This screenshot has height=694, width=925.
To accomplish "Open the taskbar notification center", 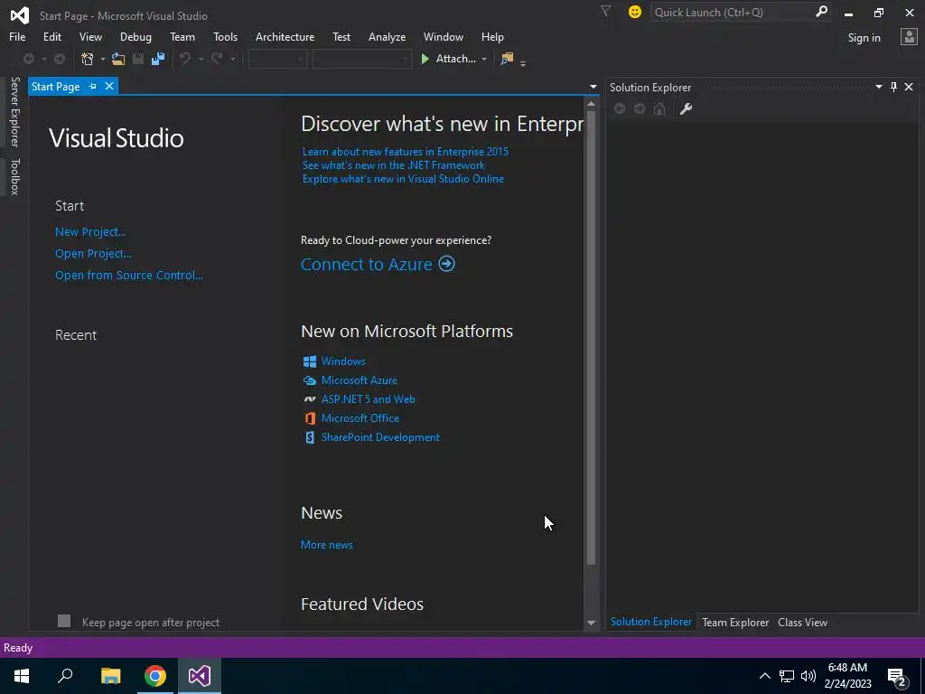I will point(897,676).
